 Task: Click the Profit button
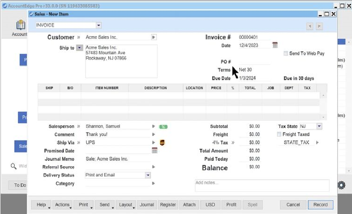click(x=232, y=205)
